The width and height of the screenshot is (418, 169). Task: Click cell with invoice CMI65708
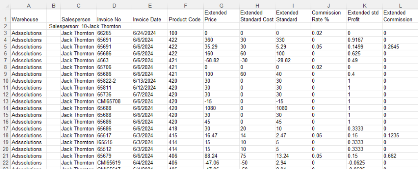114,101
